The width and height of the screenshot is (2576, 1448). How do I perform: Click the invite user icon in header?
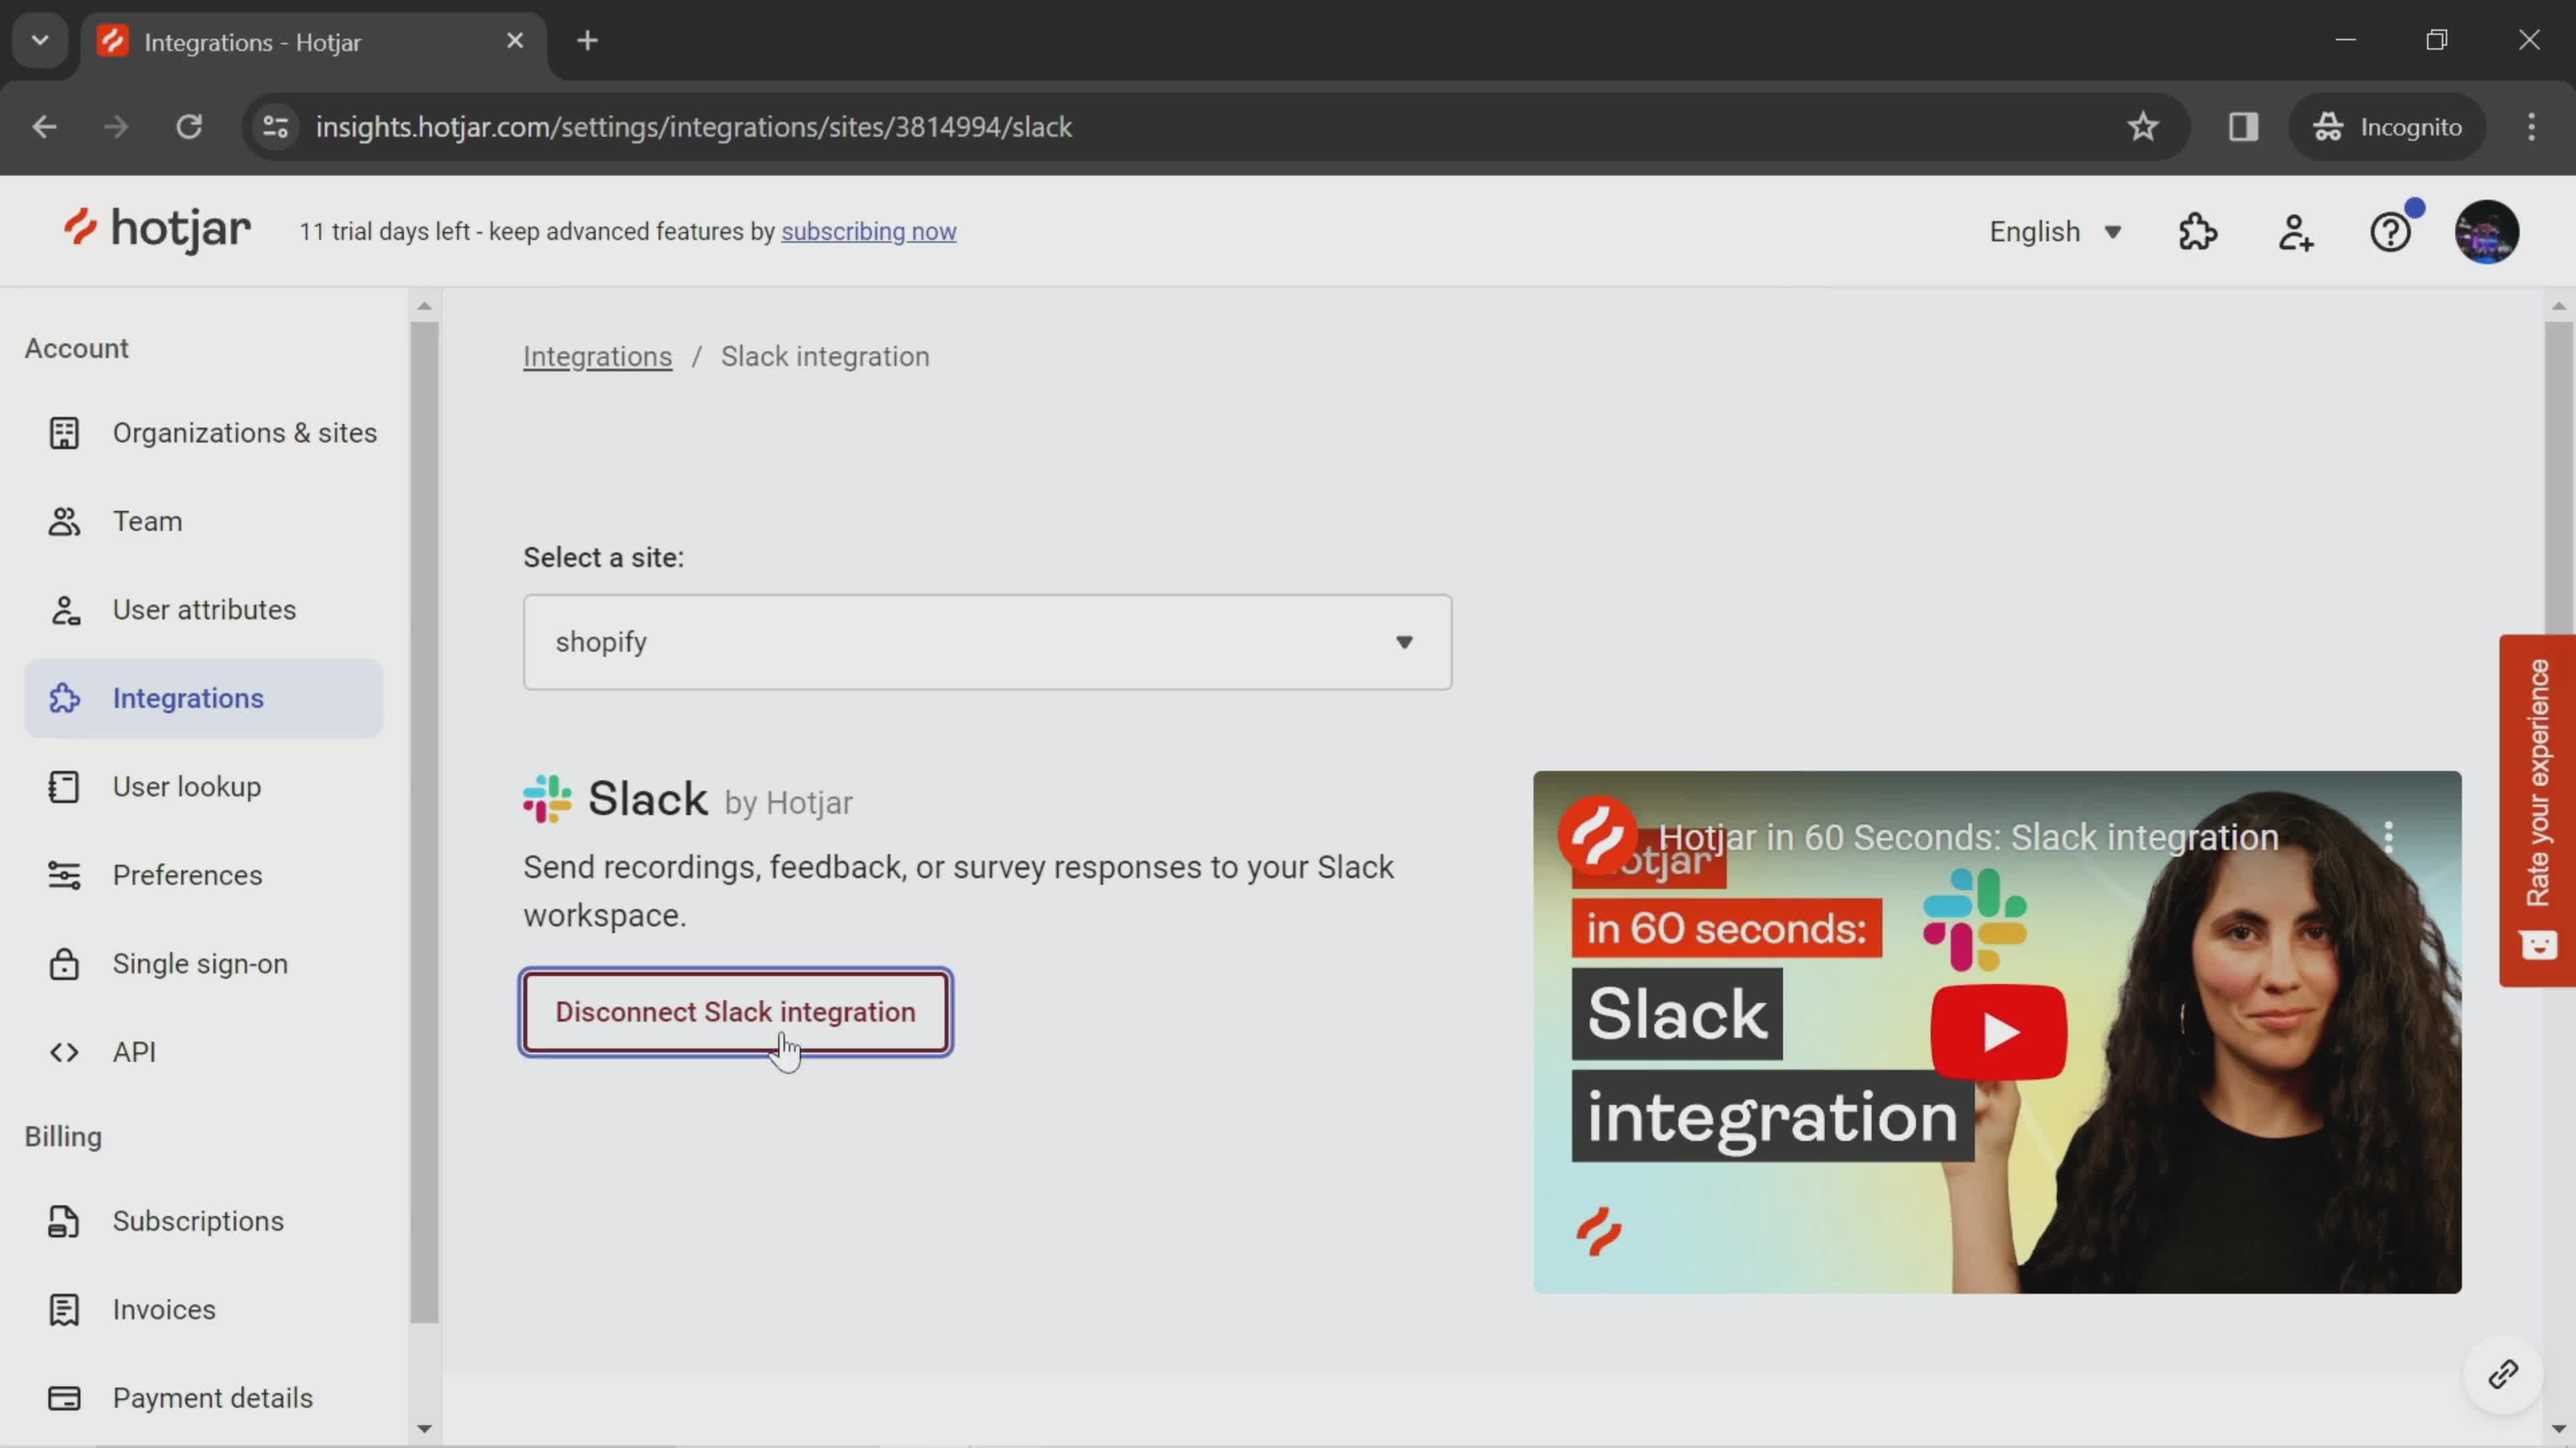(2295, 232)
